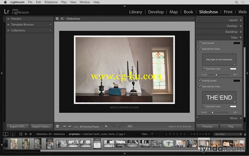Click the Play button in right panel

pos(231,126)
